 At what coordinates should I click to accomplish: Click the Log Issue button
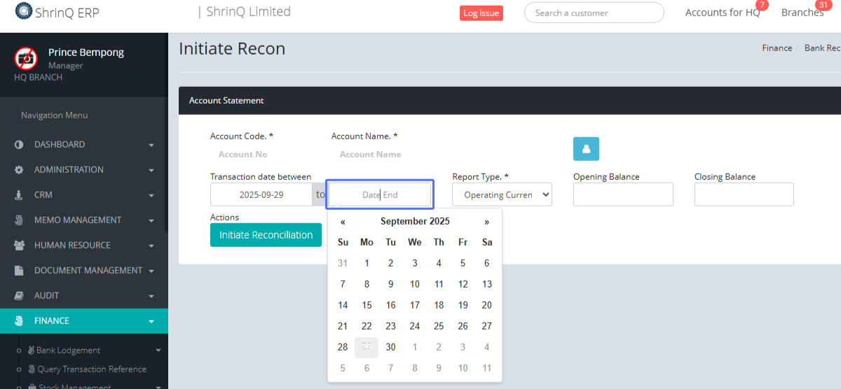tap(481, 13)
